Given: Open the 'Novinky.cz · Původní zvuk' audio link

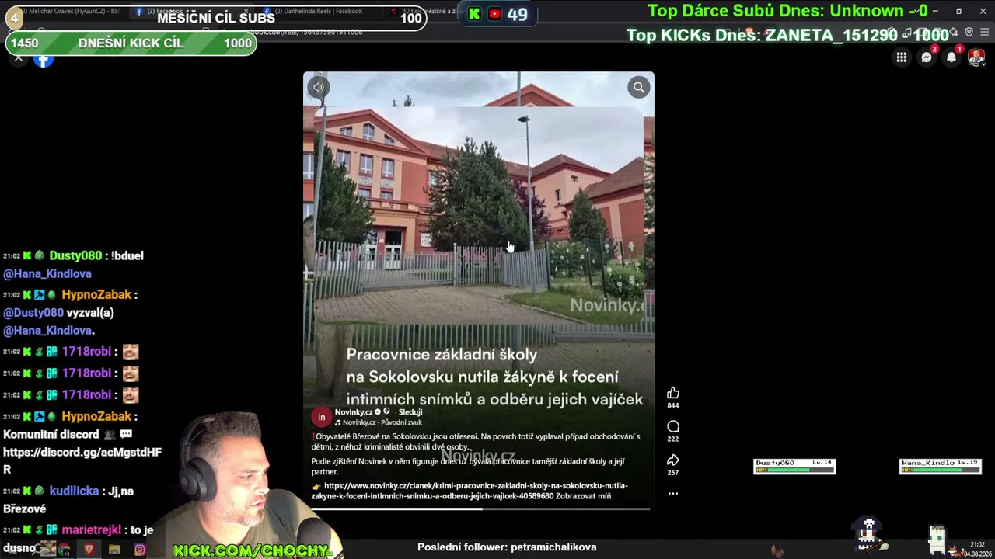Looking at the screenshot, I should point(382,422).
